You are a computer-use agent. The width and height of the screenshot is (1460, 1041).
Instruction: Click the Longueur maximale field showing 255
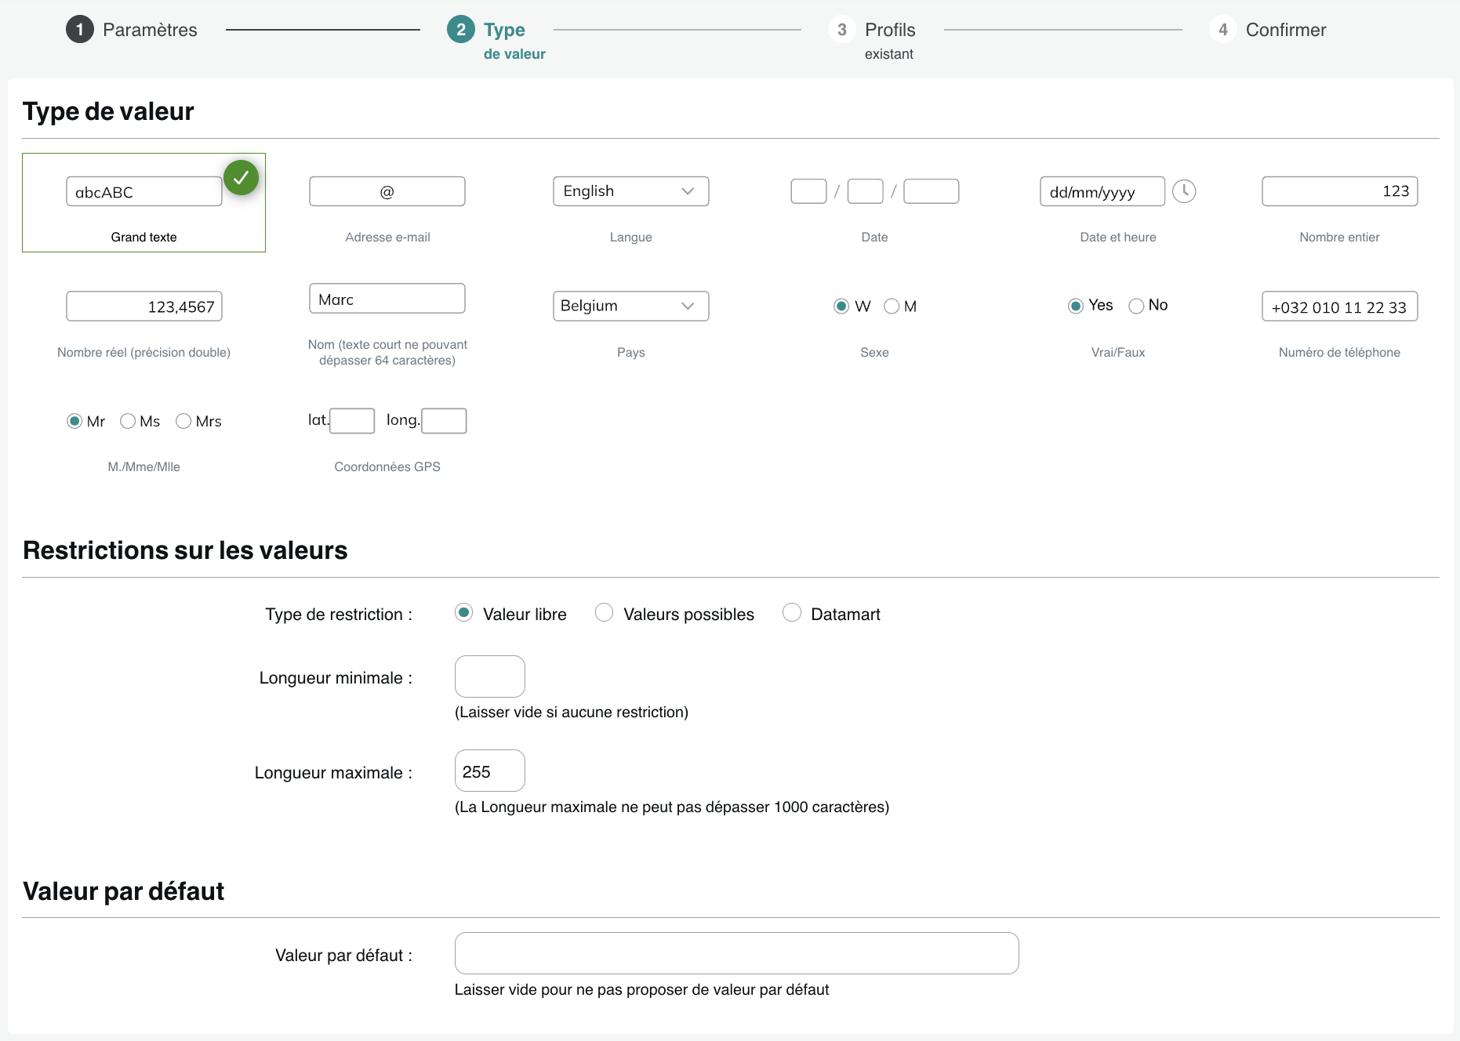pos(490,771)
